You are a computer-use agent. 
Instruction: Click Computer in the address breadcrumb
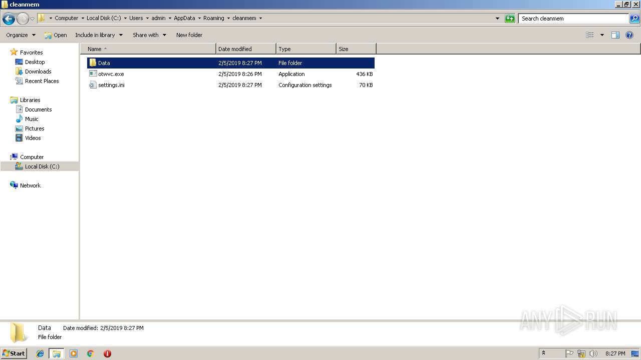pos(66,18)
